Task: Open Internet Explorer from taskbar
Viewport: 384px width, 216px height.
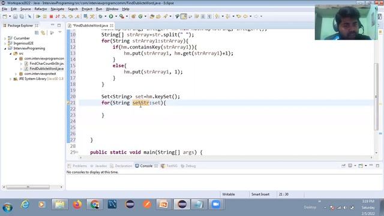Action: click(25, 204)
